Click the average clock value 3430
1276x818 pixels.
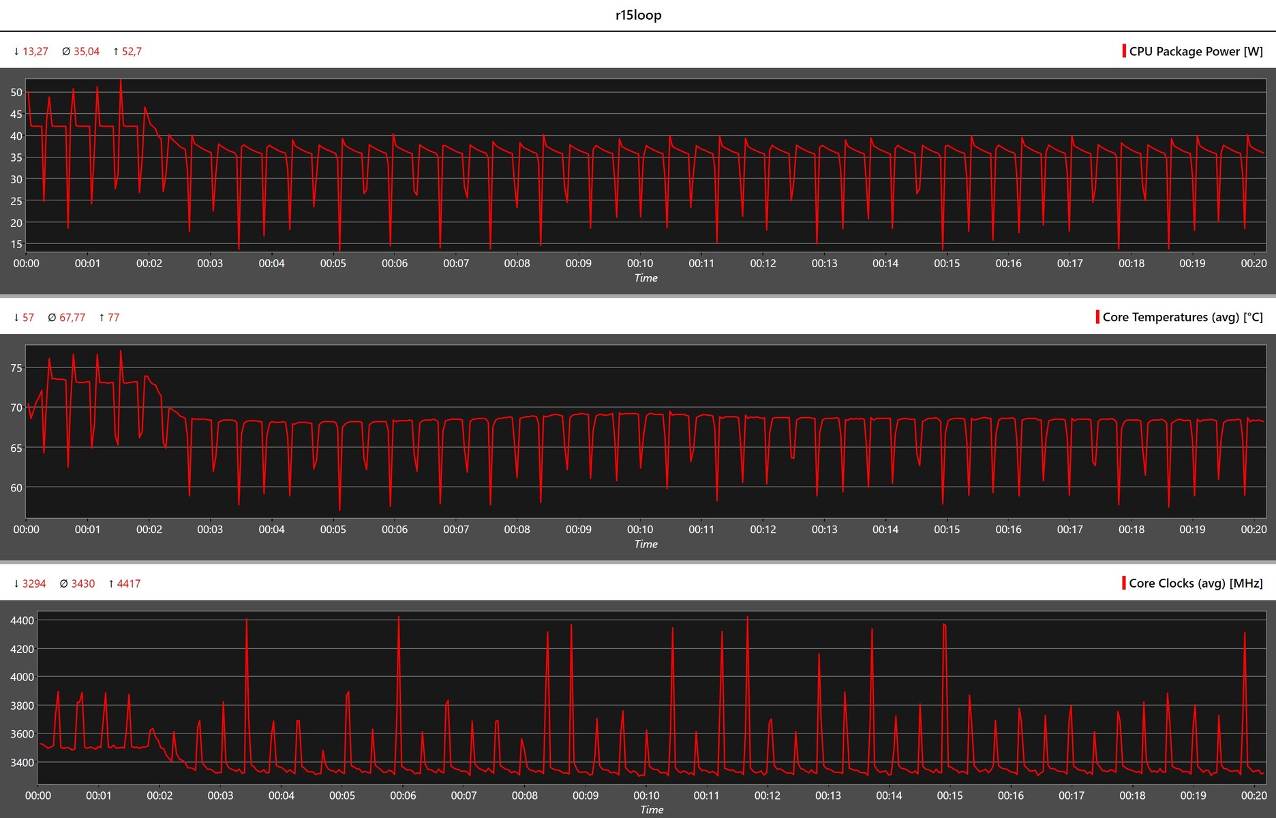(82, 584)
